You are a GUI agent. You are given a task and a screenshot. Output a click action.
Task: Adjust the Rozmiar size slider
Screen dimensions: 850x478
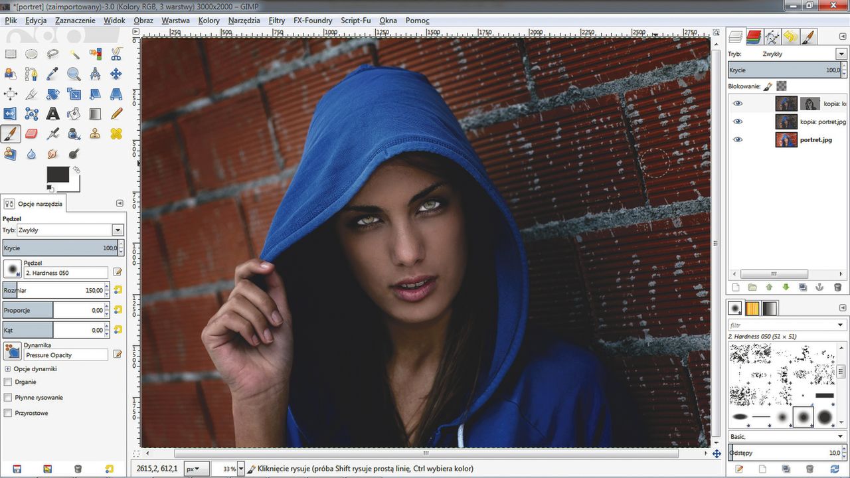click(54, 290)
